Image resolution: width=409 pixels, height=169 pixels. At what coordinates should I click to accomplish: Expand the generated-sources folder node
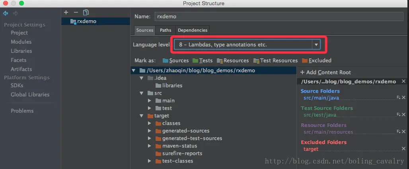(x=150, y=131)
